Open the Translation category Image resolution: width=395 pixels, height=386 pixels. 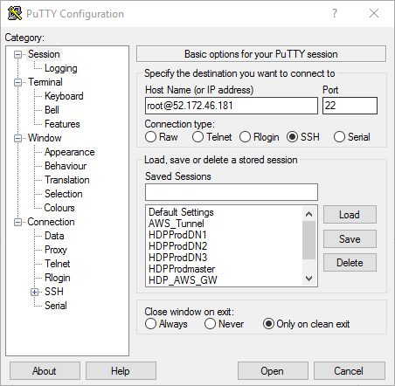click(x=67, y=180)
